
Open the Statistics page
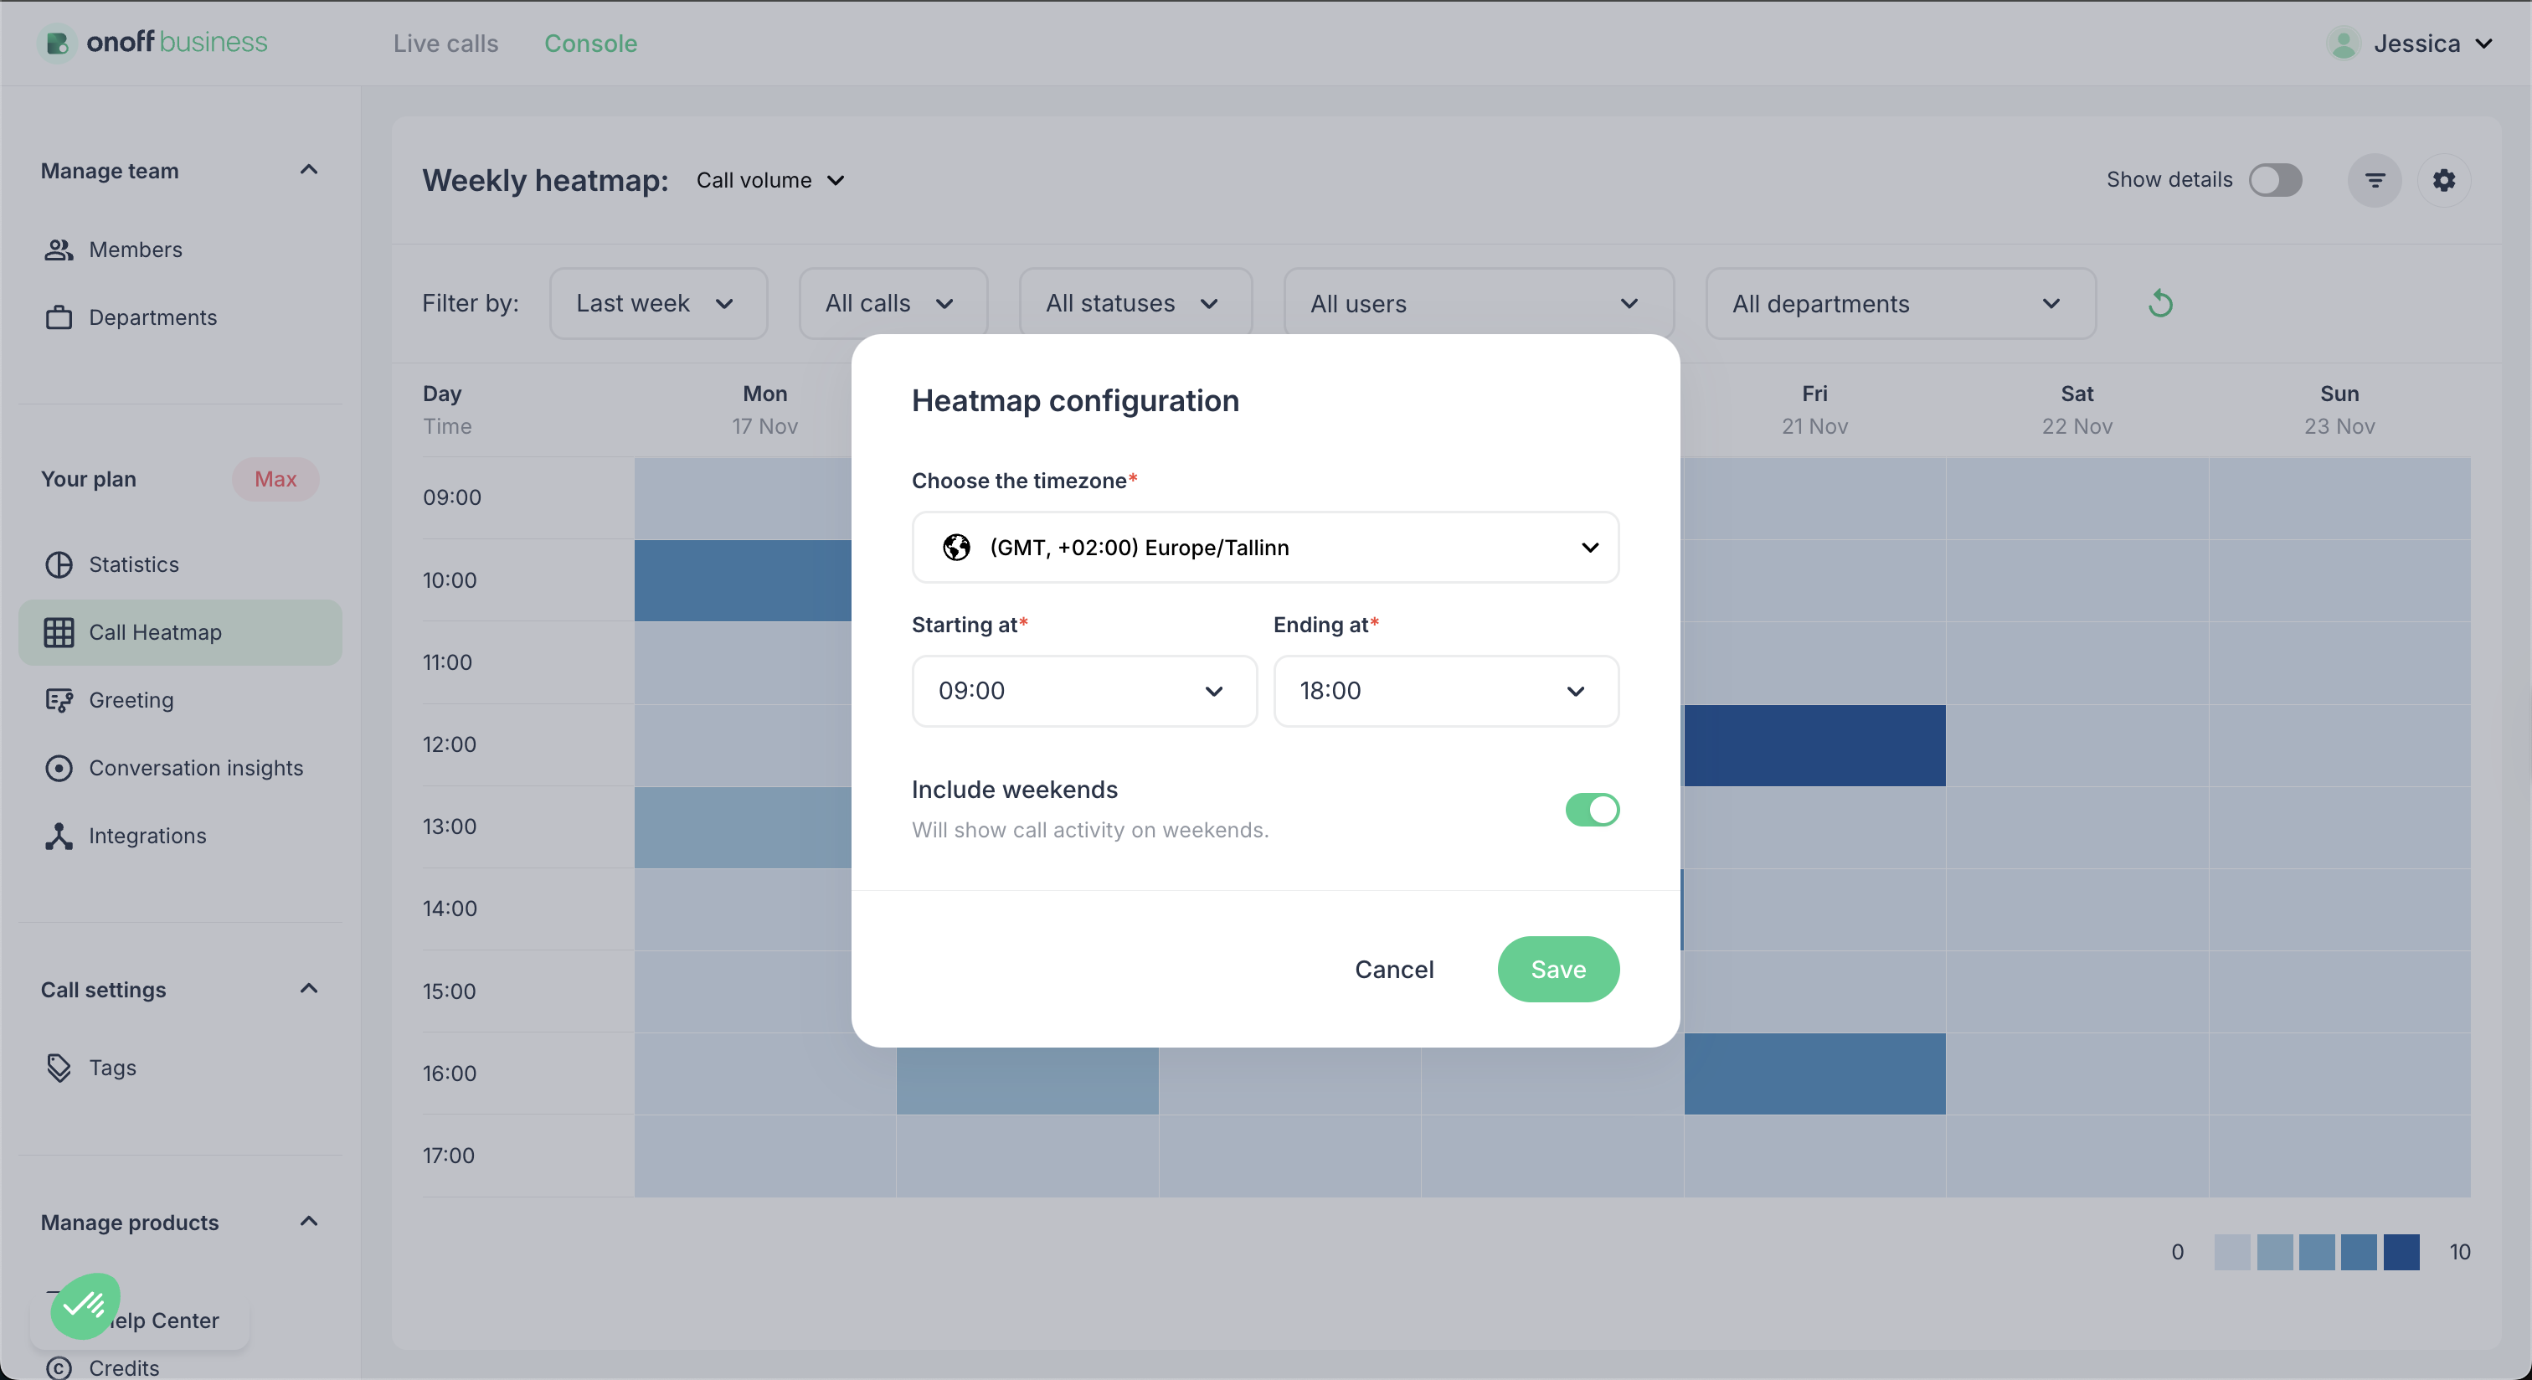tap(180, 564)
